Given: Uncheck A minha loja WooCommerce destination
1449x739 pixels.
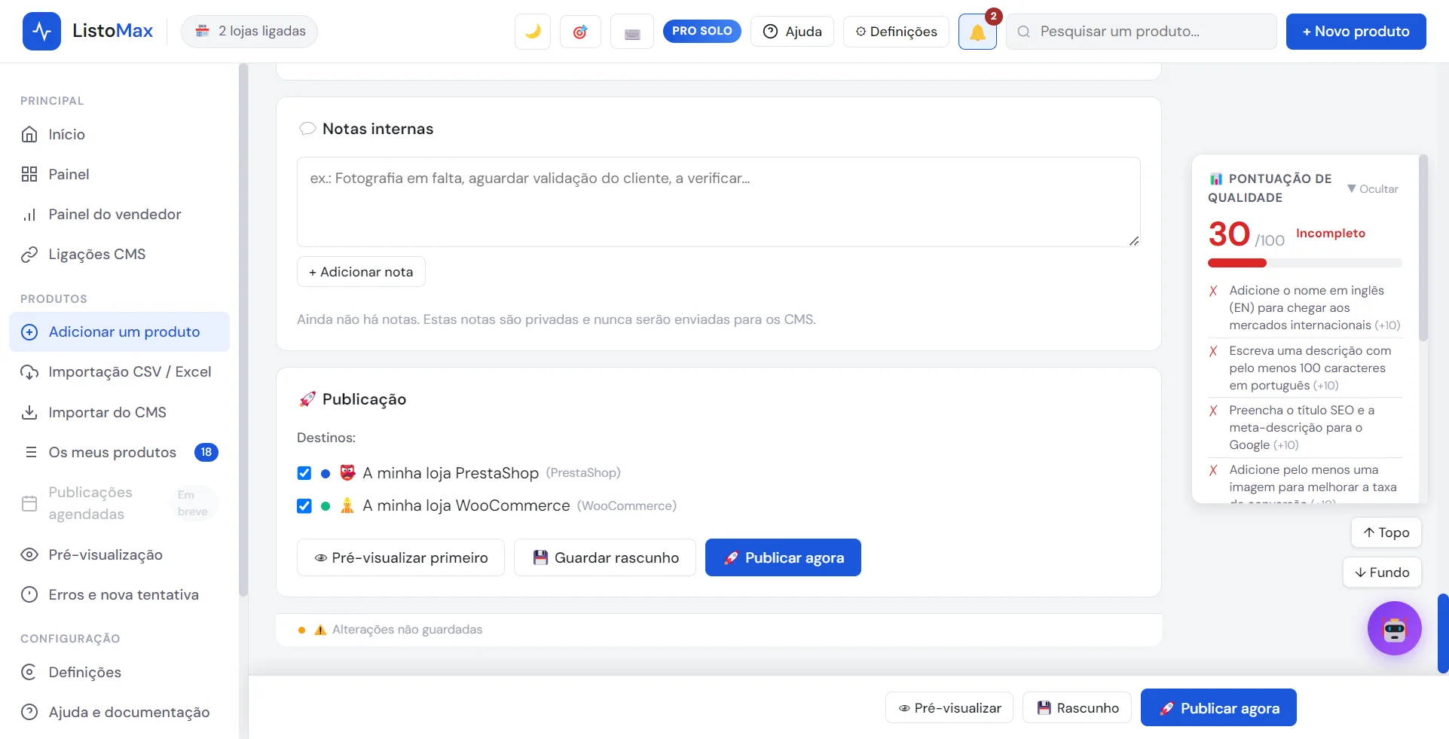Looking at the screenshot, I should click(x=304, y=505).
